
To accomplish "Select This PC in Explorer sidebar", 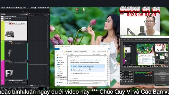I will (x=59, y=60).
